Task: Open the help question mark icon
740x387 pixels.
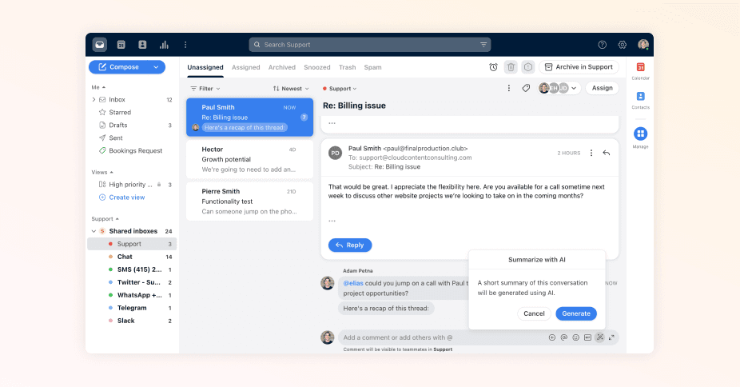Action: tap(603, 44)
